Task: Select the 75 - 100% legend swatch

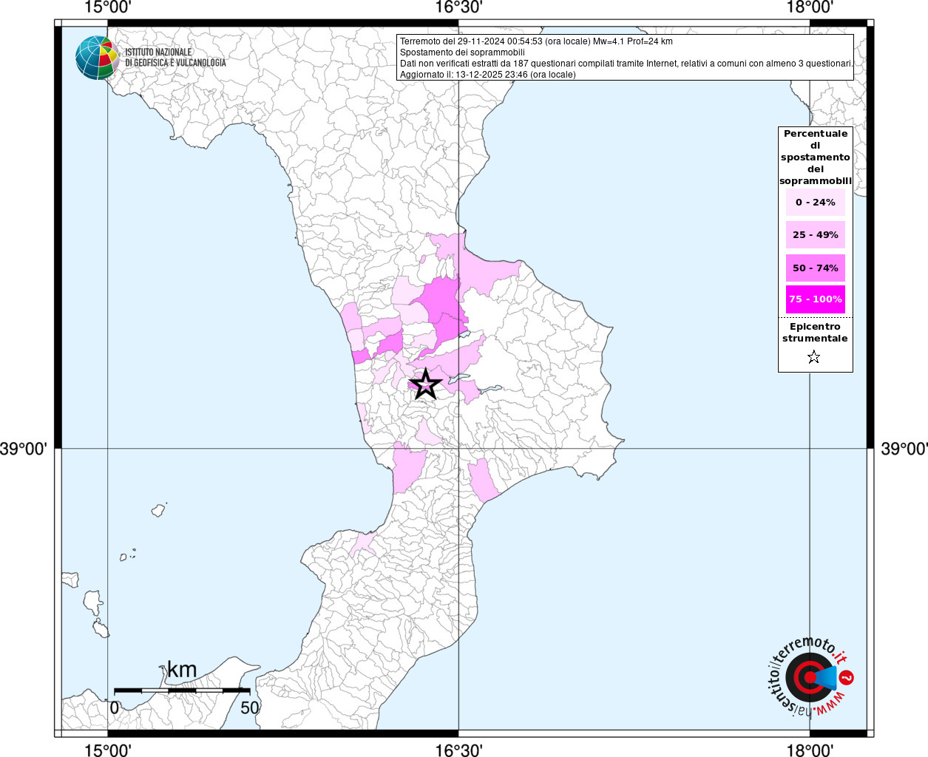Action: pos(816,299)
